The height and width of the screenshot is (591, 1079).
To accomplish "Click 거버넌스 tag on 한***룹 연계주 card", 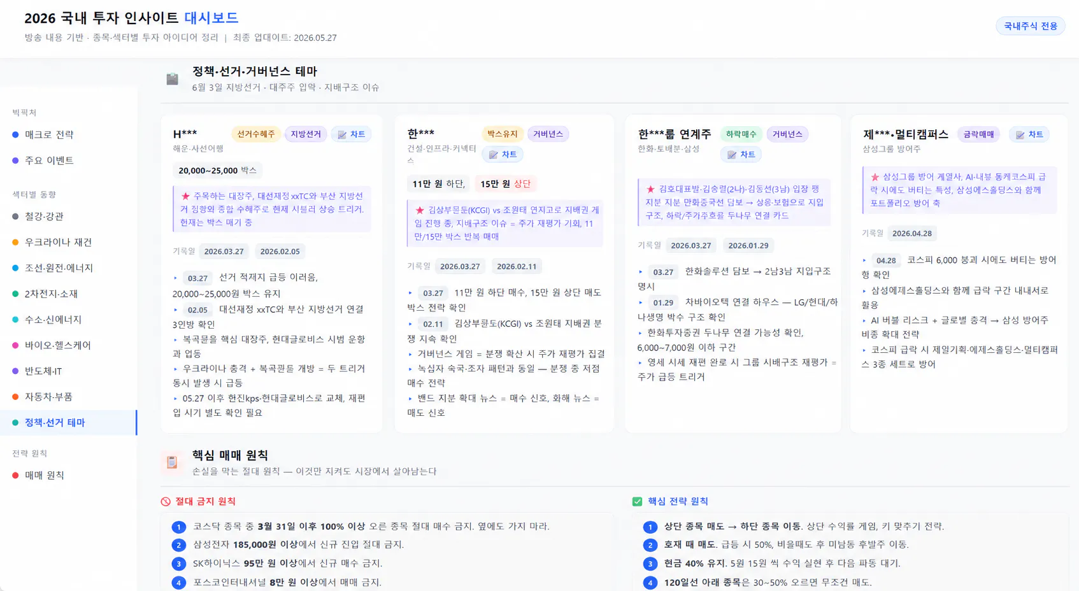I will click(787, 134).
